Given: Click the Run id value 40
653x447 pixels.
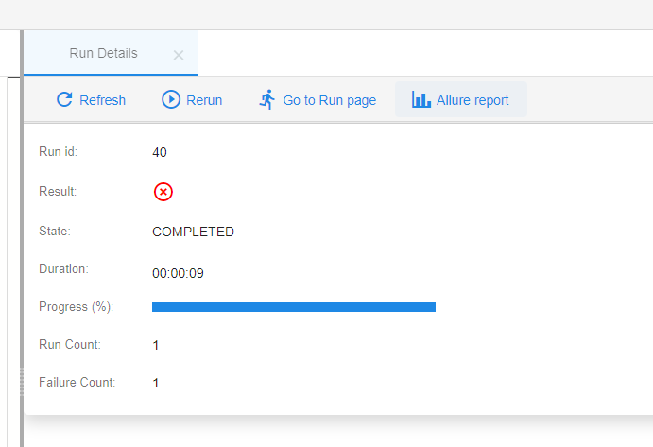Looking at the screenshot, I should tap(160, 152).
